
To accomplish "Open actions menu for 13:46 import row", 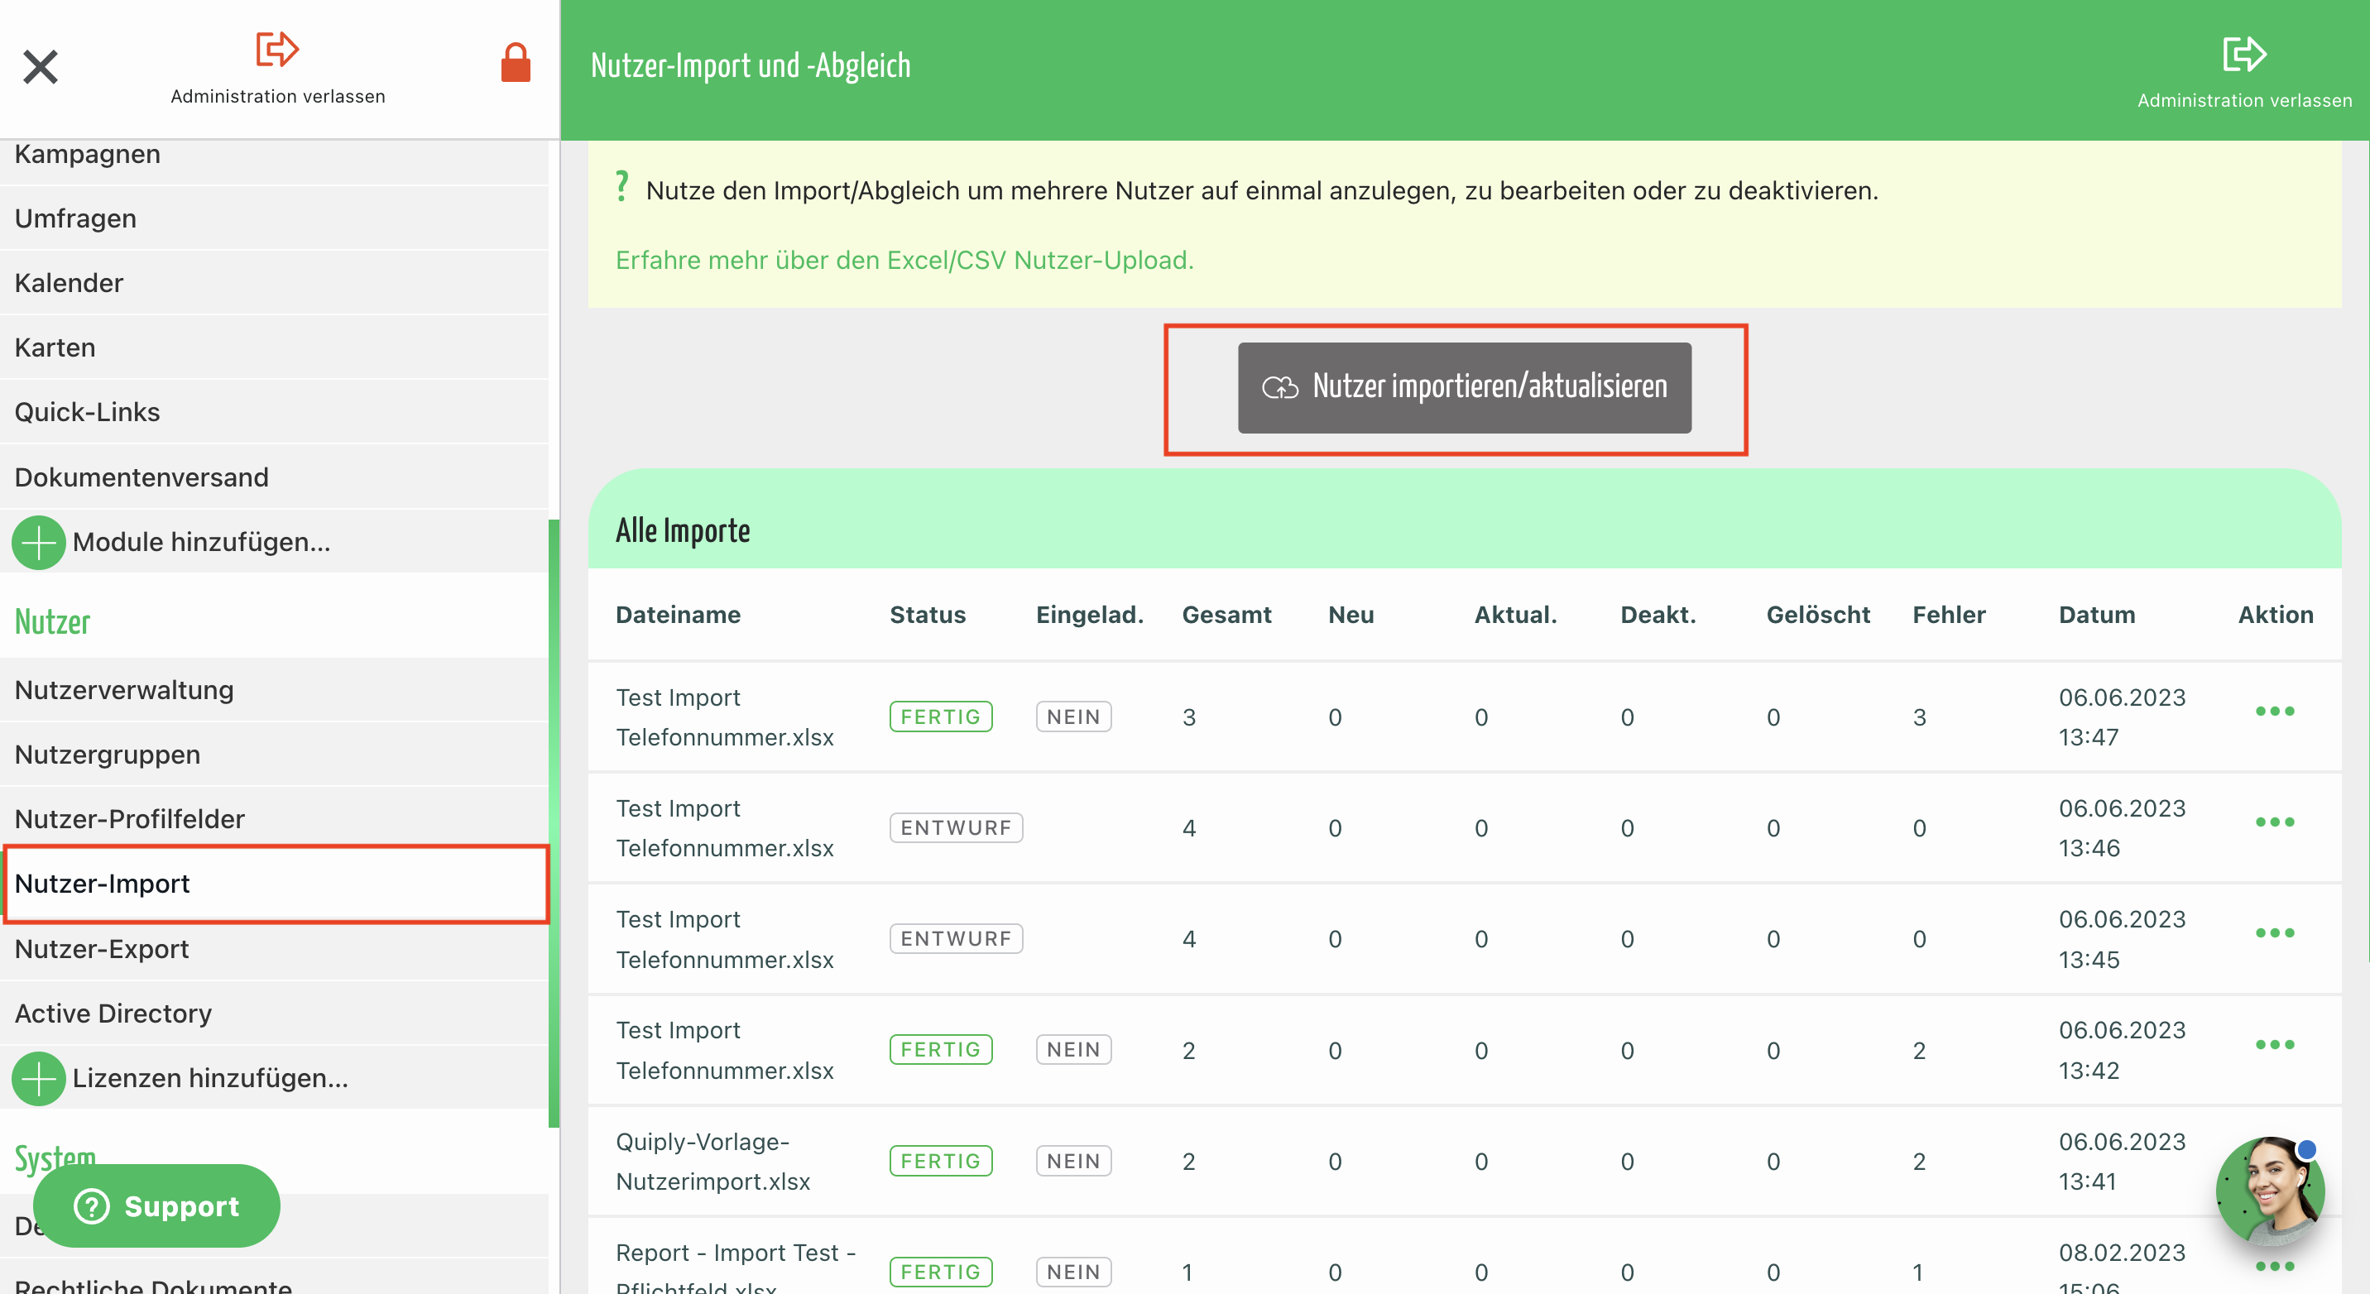I will (x=2274, y=822).
